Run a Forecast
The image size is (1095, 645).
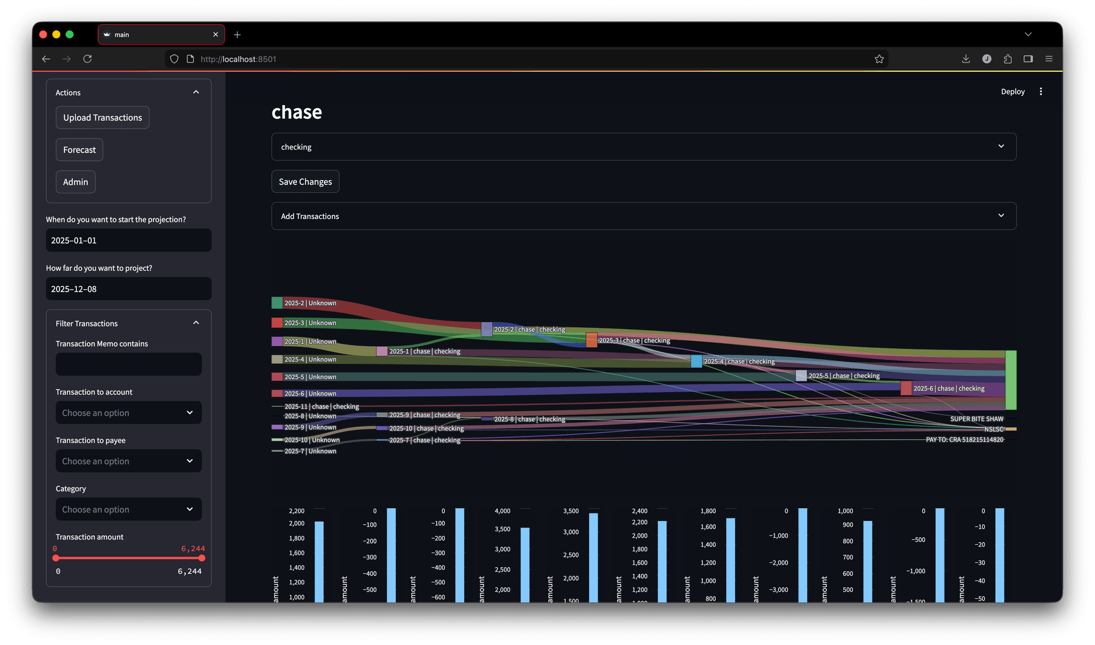tap(79, 149)
